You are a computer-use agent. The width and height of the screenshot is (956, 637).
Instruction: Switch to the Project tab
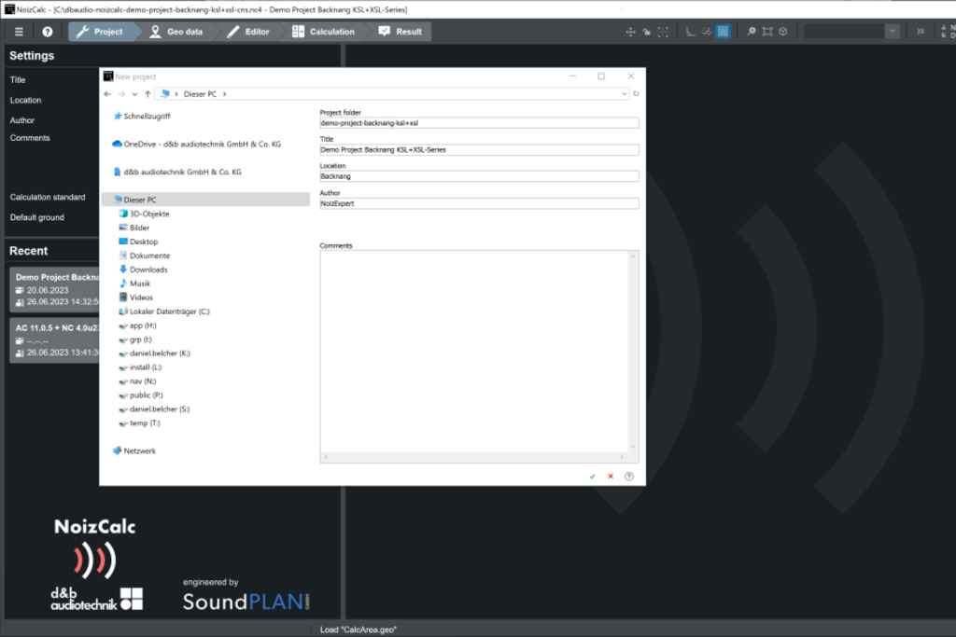[101, 32]
